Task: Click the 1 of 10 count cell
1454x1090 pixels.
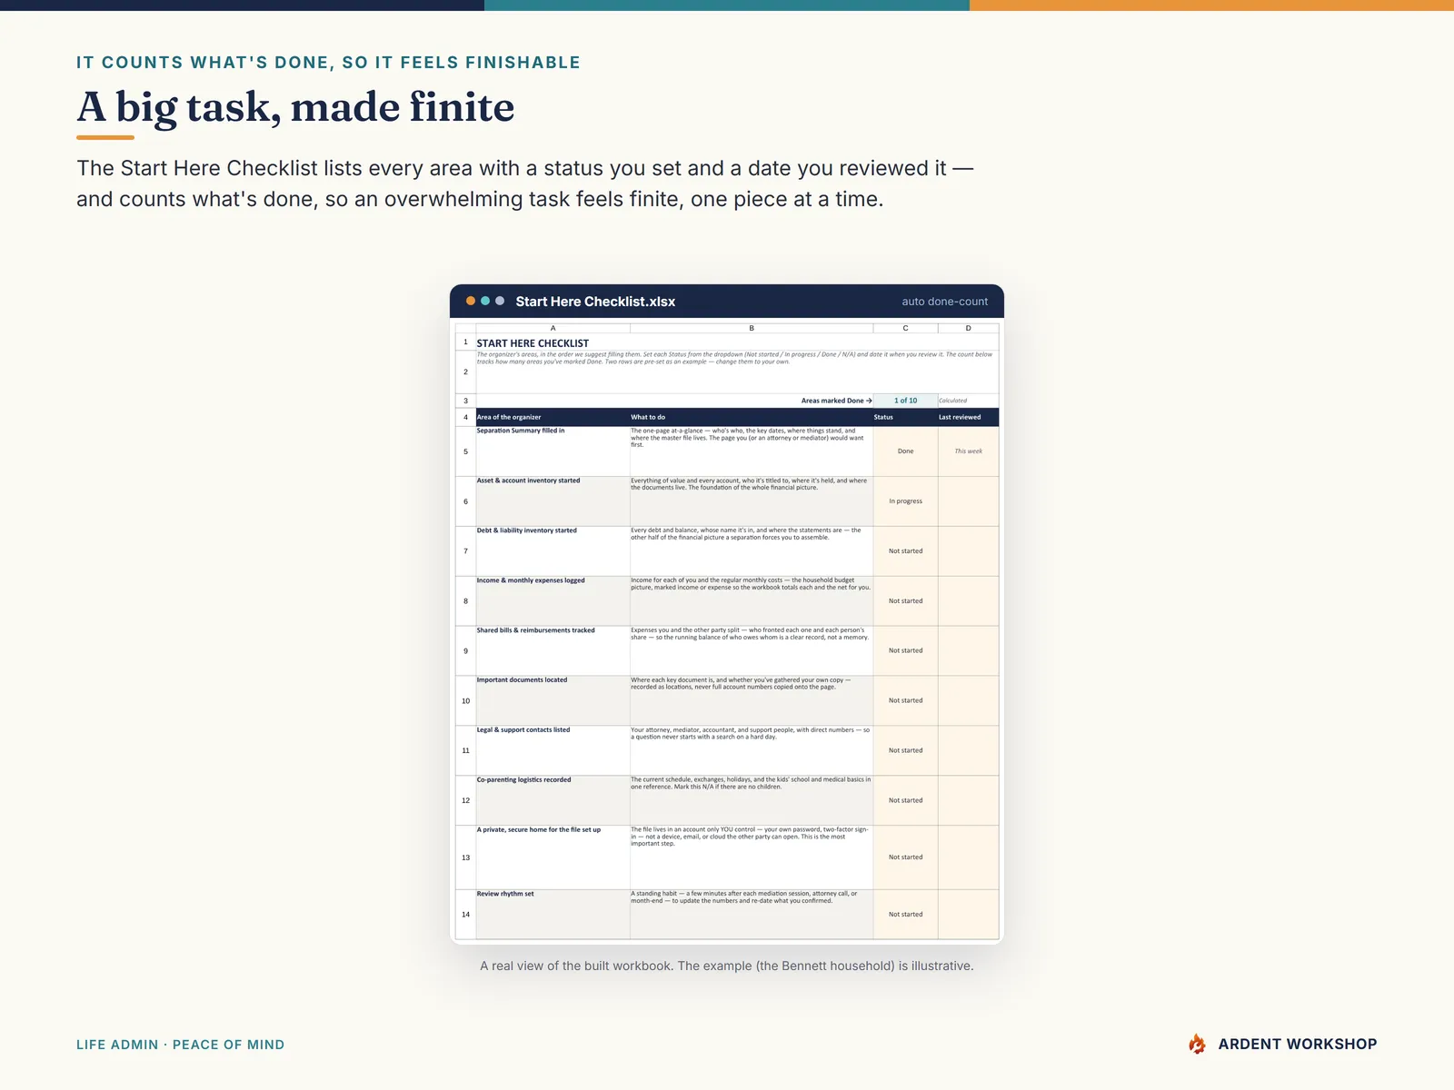Action: click(x=905, y=401)
